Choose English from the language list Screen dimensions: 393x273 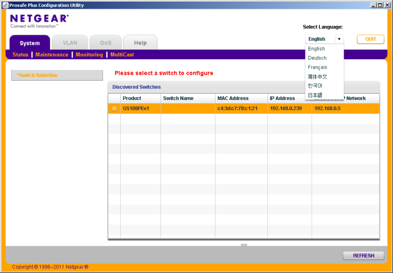[324, 49]
